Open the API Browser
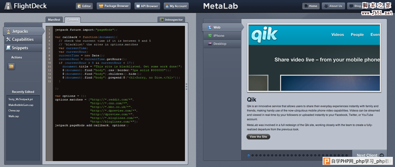 147,6
